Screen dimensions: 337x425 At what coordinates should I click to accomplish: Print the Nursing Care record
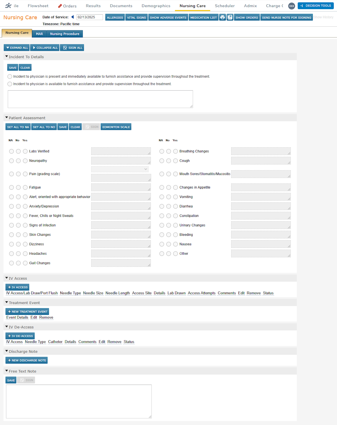click(x=222, y=17)
